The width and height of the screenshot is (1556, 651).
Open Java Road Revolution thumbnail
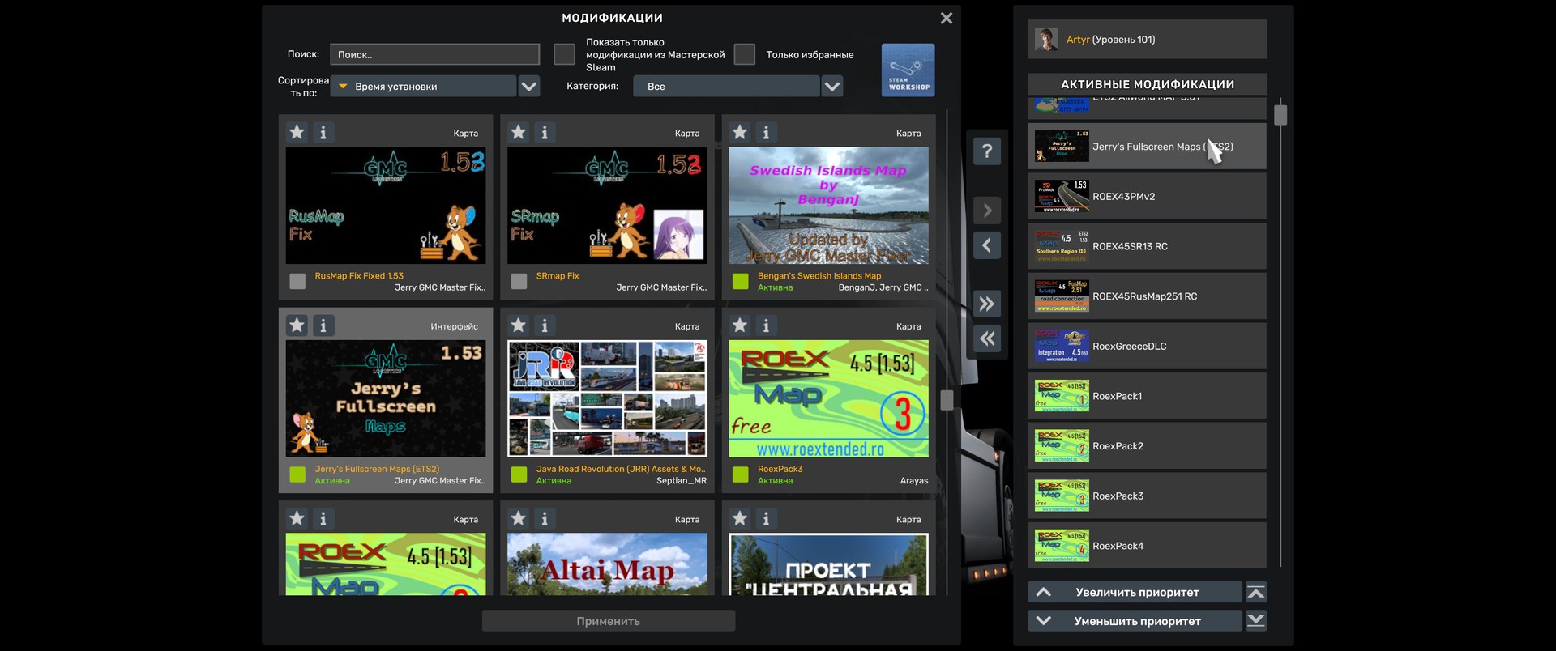(607, 398)
